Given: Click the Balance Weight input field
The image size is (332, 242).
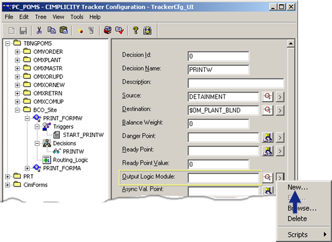Looking at the screenshot, I should click(x=218, y=123).
